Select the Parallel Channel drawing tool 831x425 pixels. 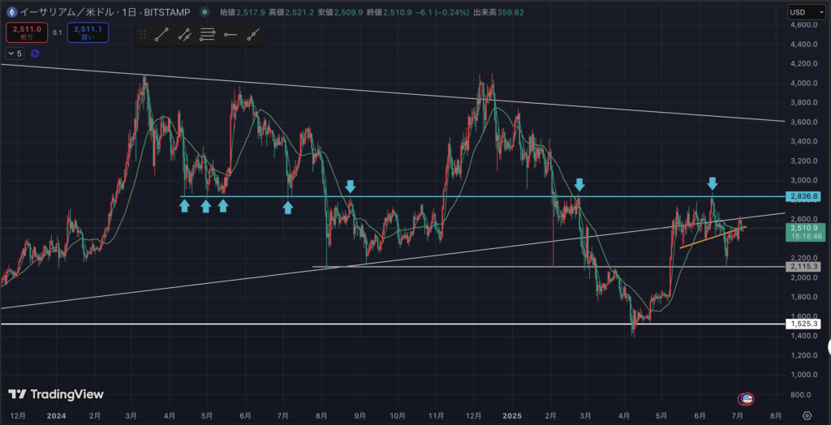coord(184,35)
